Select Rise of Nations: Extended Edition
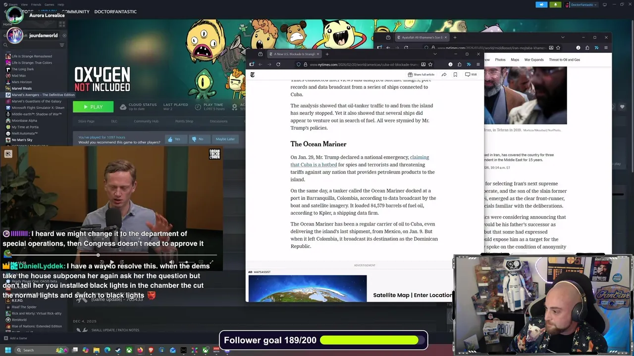This screenshot has width=634, height=356. tap(37, 326)
